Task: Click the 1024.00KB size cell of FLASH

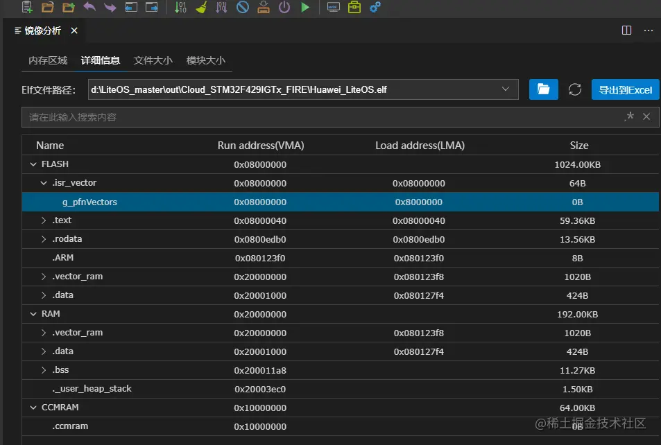Action: coord(578,165)
